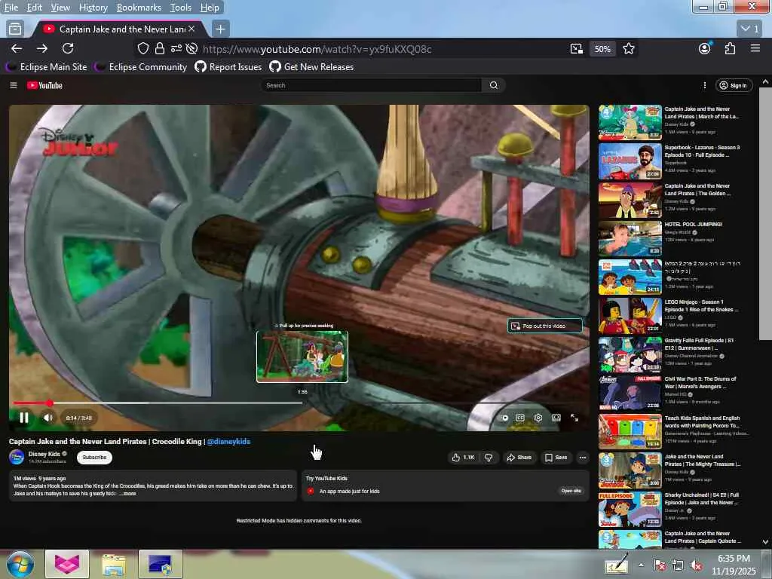Enter fullscreen with the player's expand icon
772x579 pixels.
pos(574,418)
